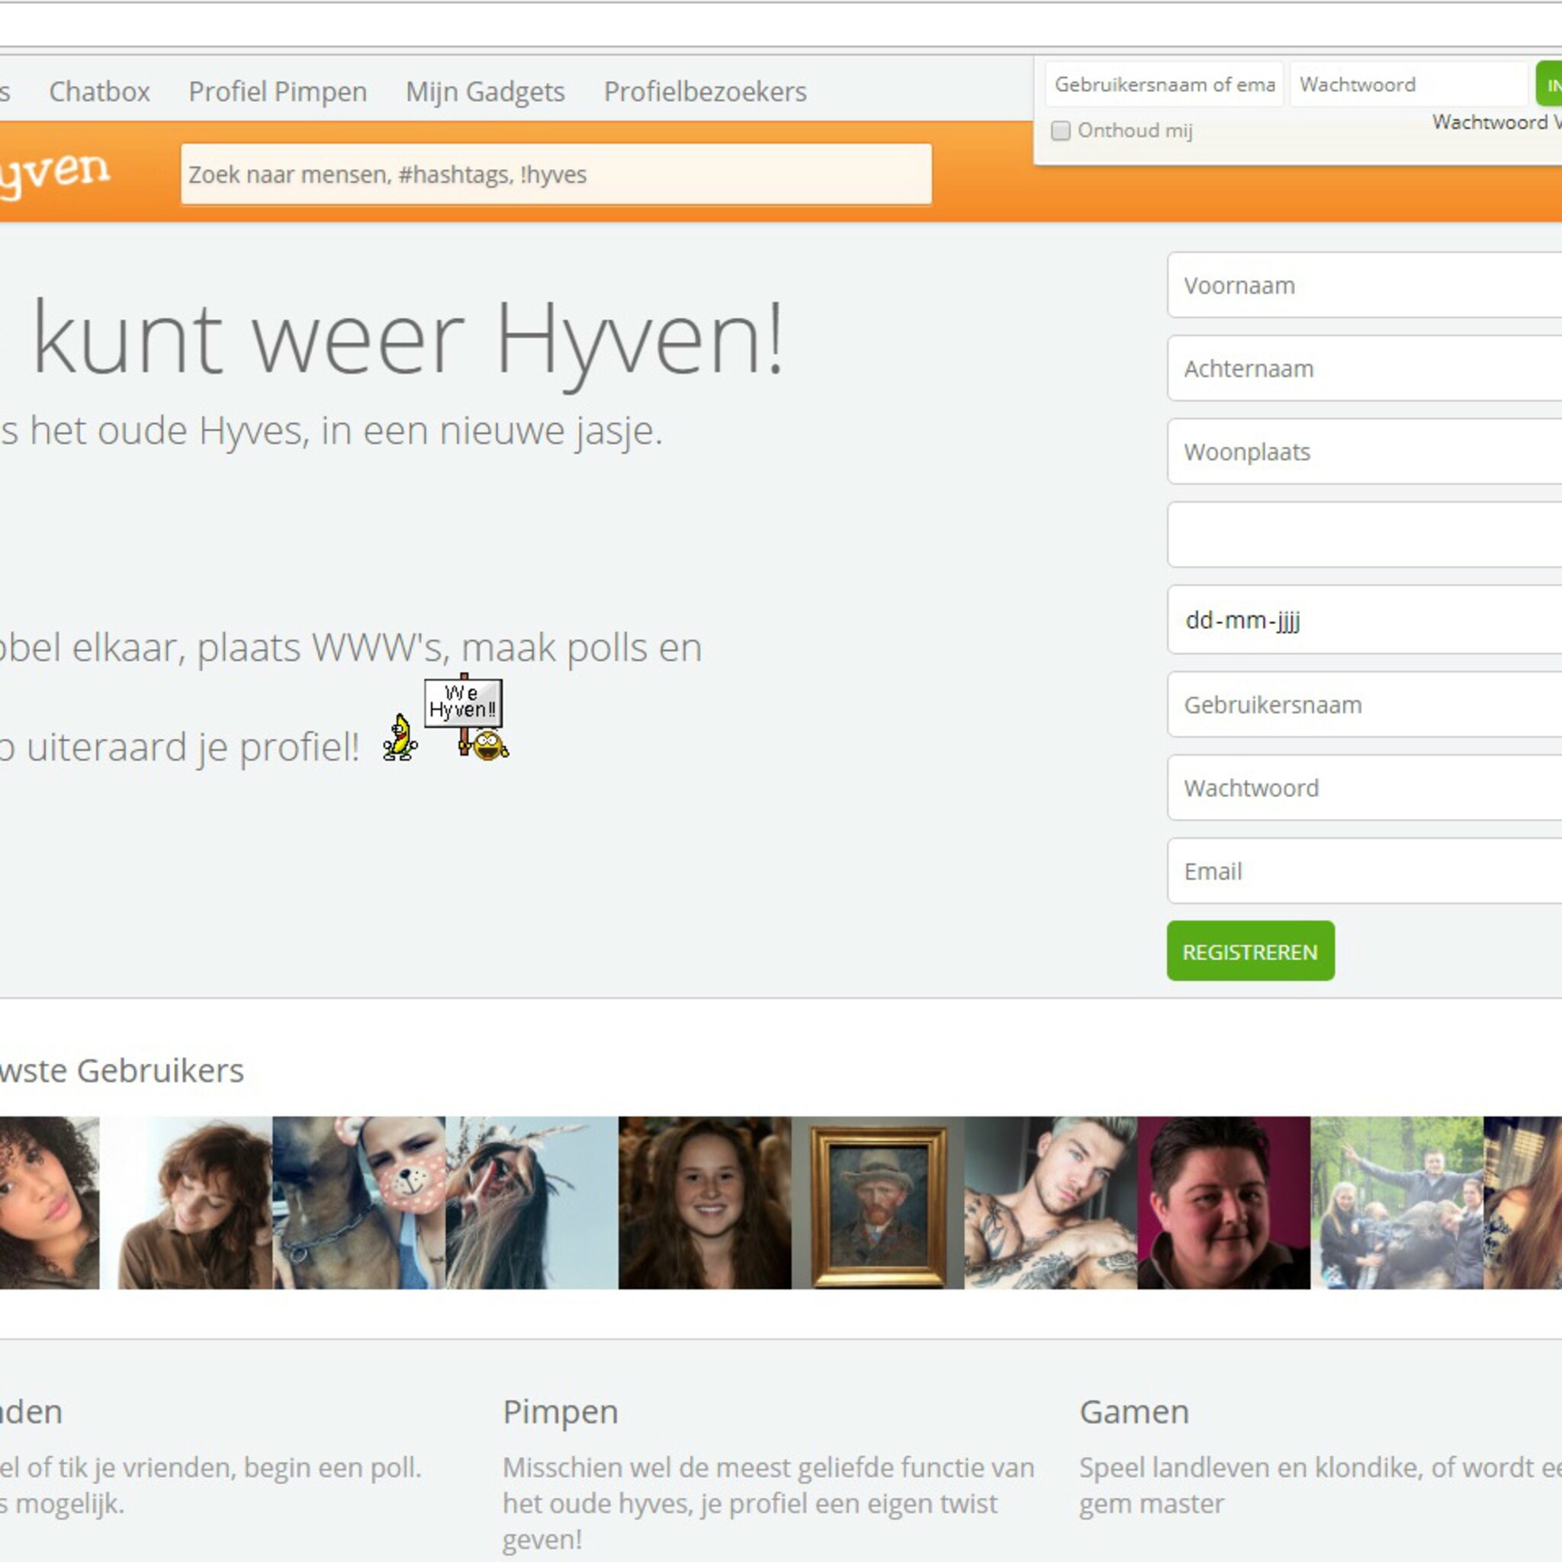Open the empty dropdown below Woonplaats

(1364, 535)
